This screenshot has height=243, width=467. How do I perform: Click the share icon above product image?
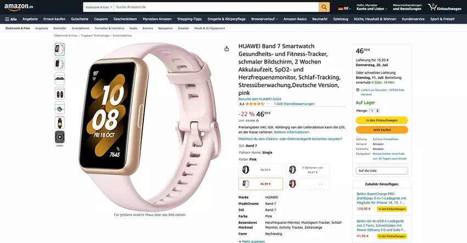tap(227, 49)
